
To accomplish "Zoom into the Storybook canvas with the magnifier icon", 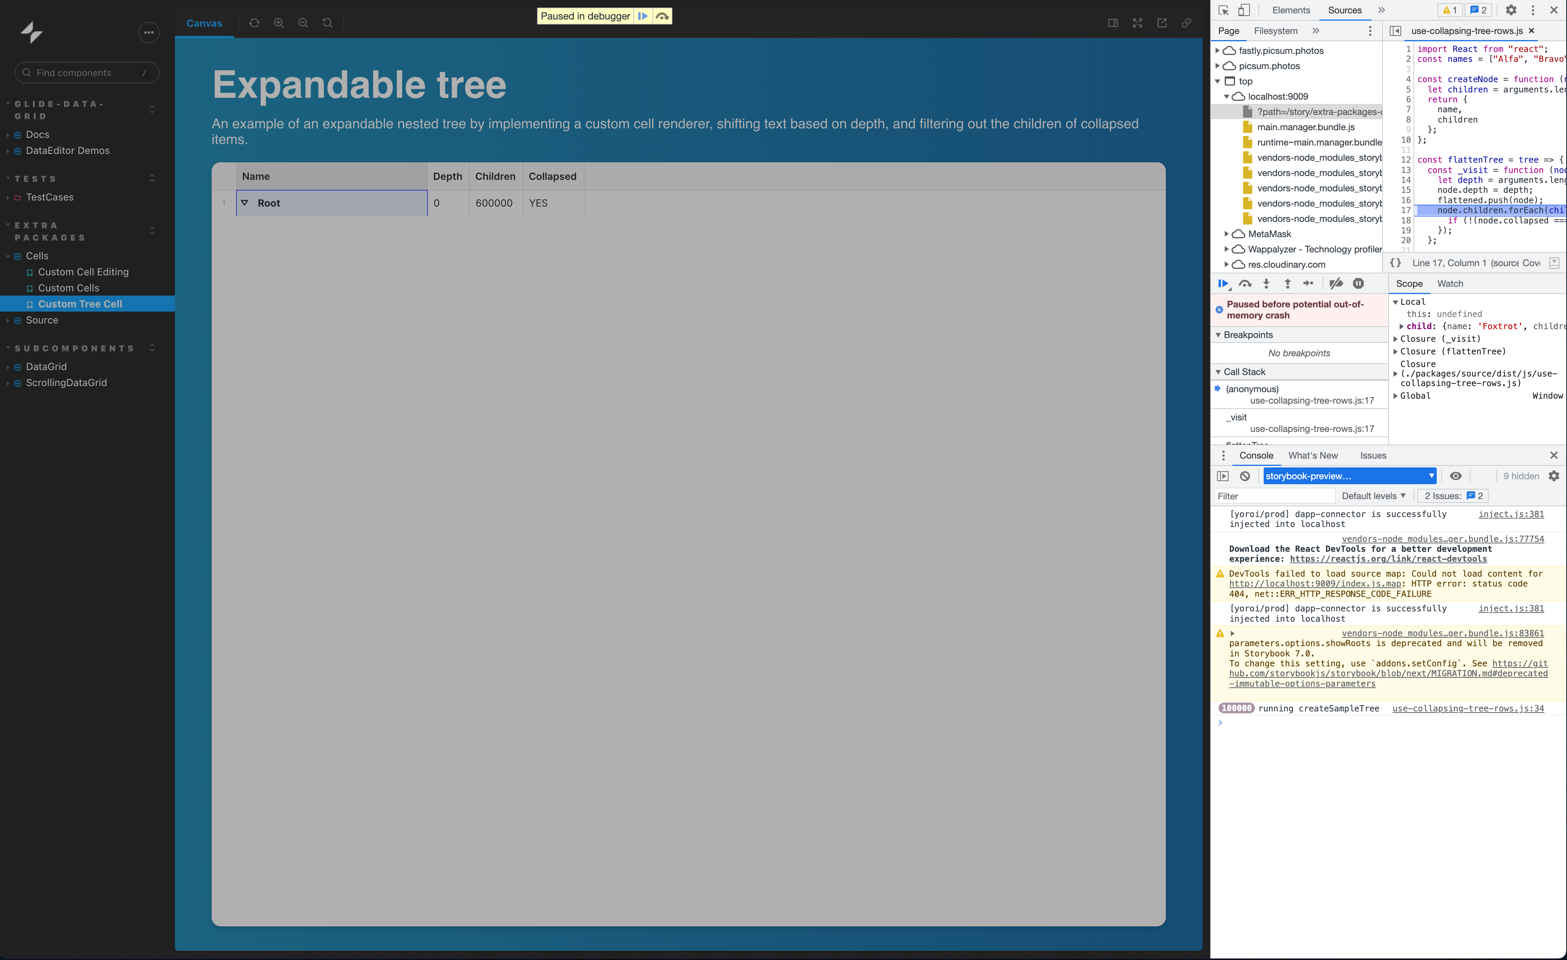I will 278,23.
